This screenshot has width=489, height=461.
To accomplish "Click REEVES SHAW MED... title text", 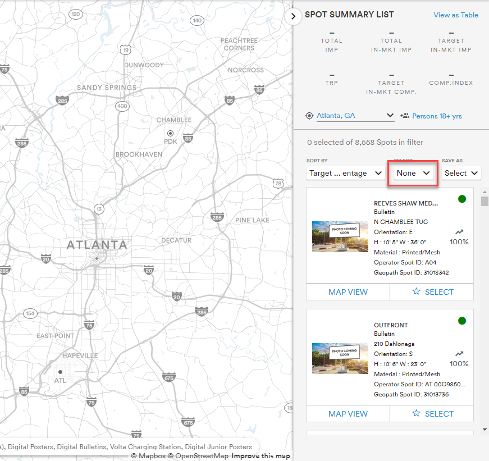I will click(406, 203).
